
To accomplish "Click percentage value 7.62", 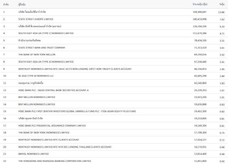I will [222, 19].
